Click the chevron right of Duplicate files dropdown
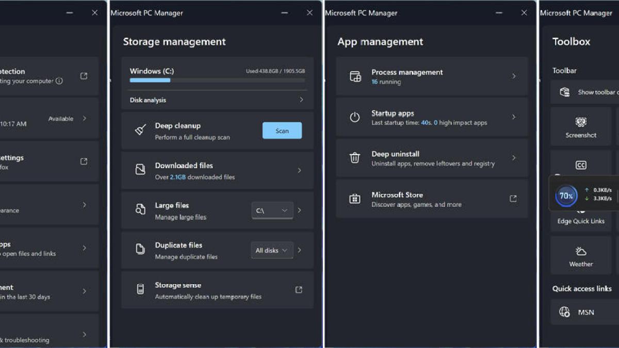The height and width of the screenshot is (348, 619). coord(300,250)
